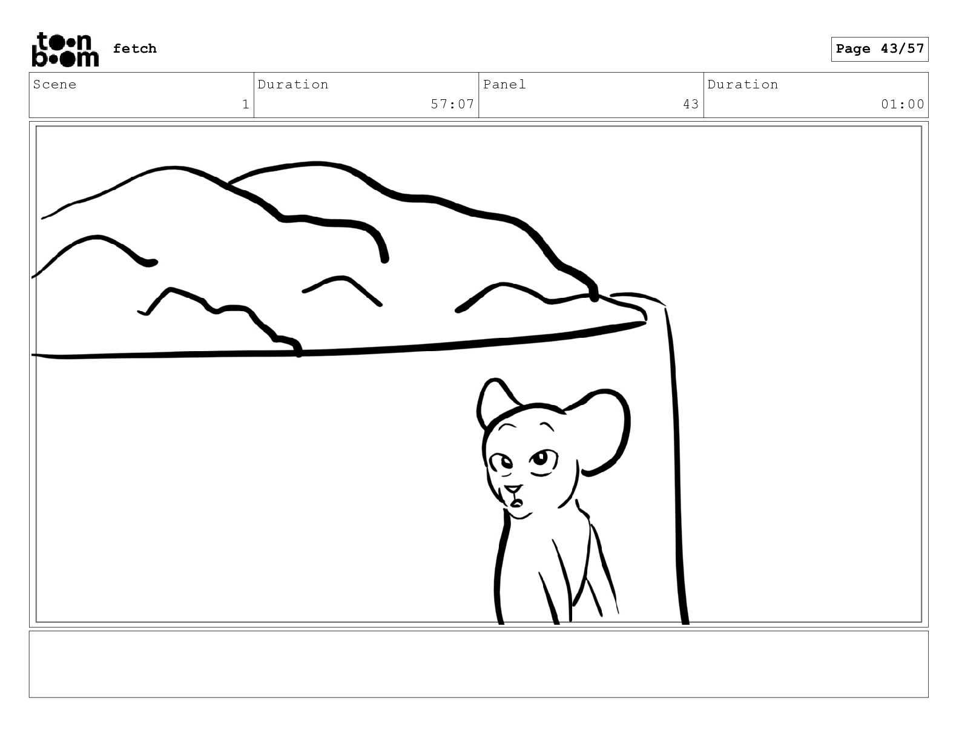Screen dimensions: 959x741
Task: Select the scene duration value '57:07'
Action: click(x=452, y=104)
